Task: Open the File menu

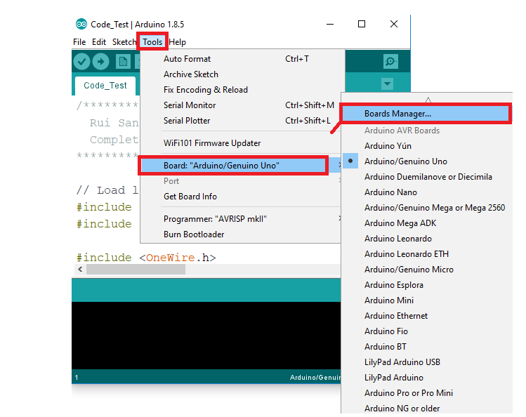Action: click(79, 42)
